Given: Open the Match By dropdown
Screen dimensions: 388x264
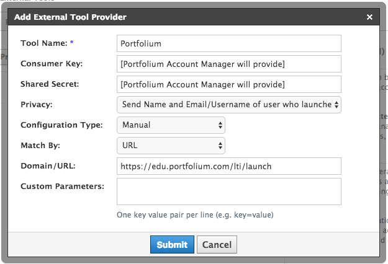Looking at the screenshot, I should 171,146.
